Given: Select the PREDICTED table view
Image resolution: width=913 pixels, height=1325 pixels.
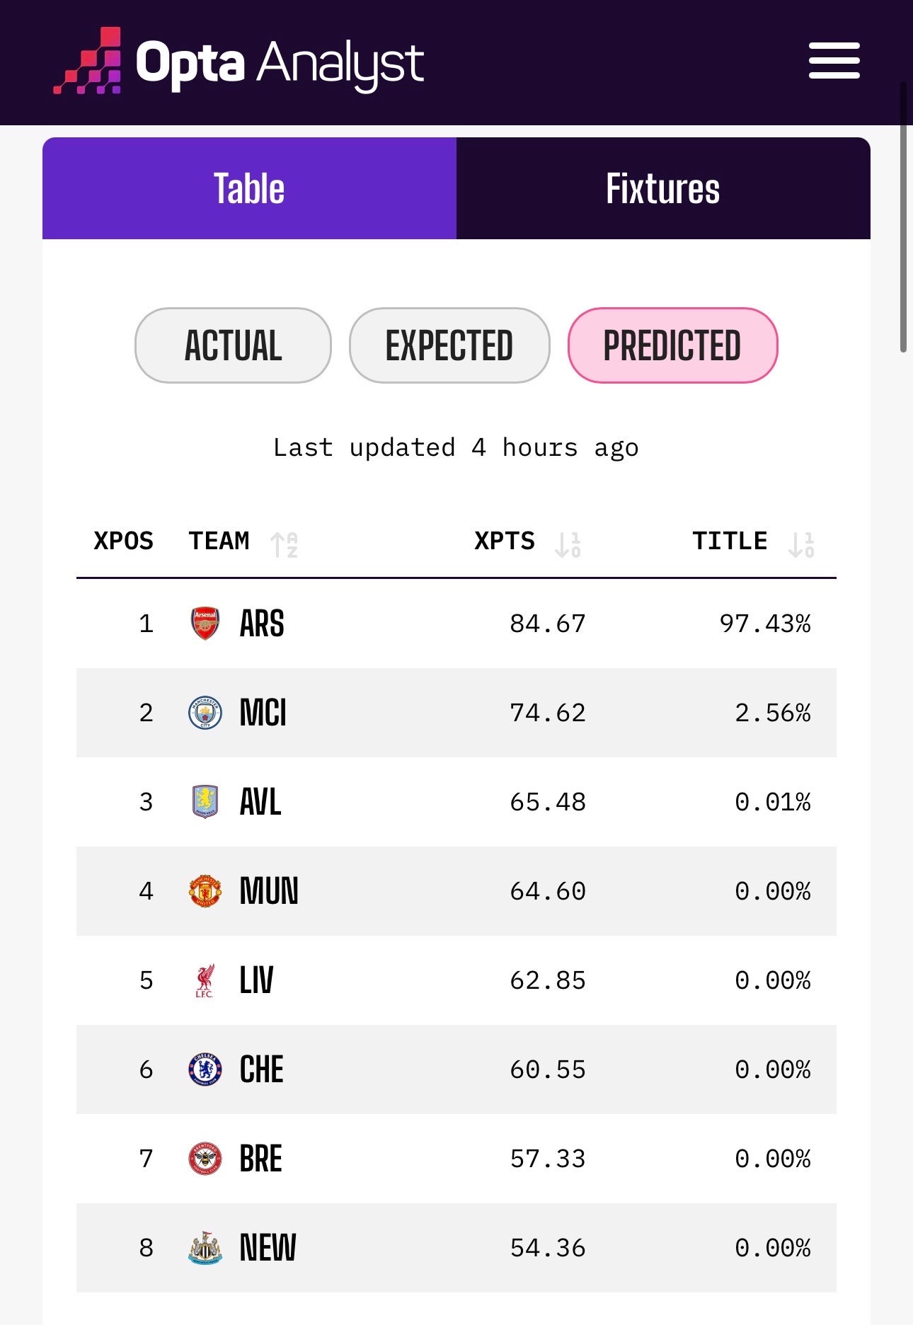Looking at the screenshot, I should tap(672, 345).
